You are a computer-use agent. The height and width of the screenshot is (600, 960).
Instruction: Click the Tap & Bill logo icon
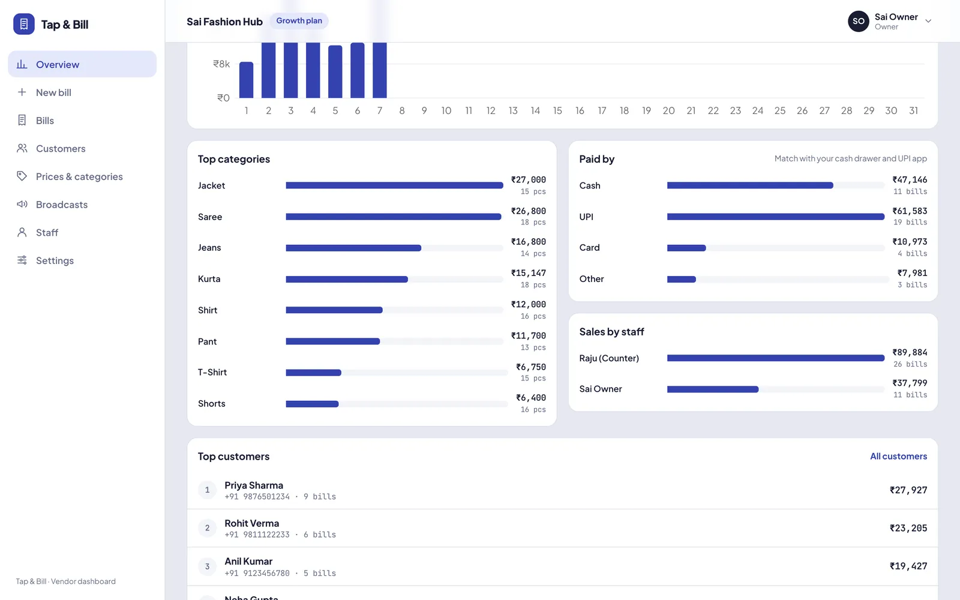[24, 24]
